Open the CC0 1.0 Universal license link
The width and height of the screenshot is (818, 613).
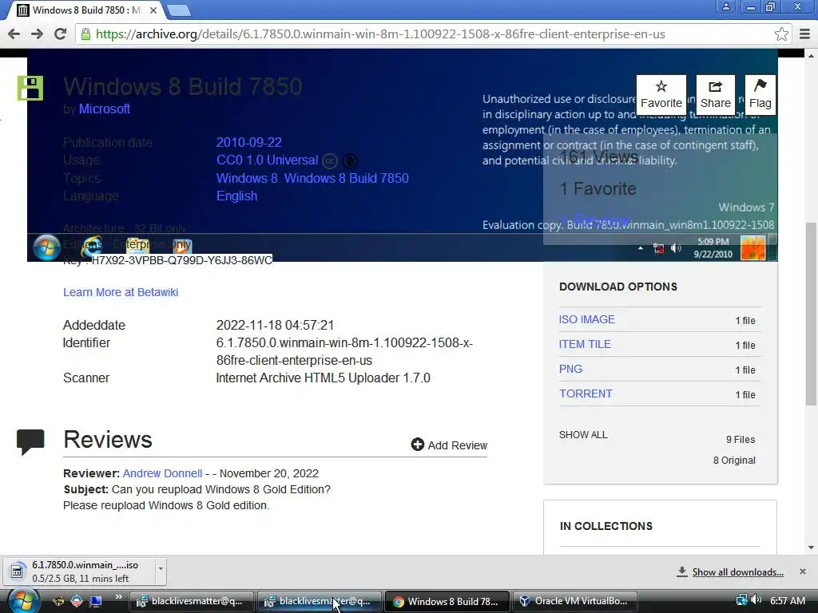(267, 160)
